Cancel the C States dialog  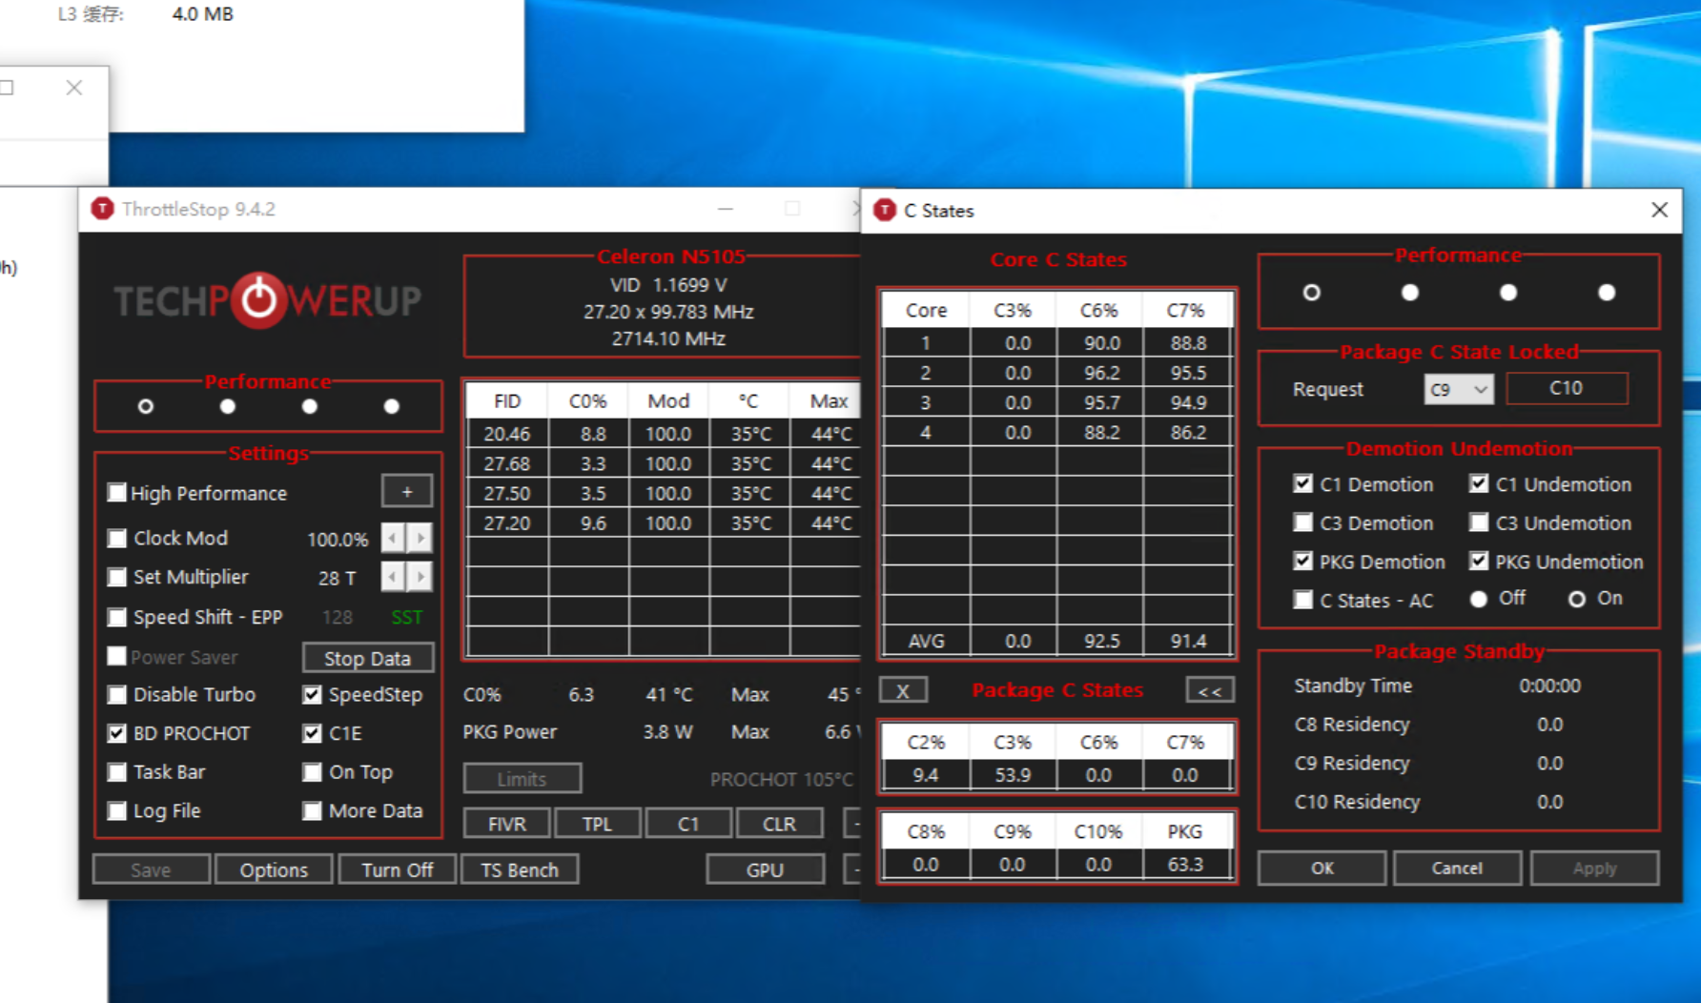tap(1457, 868)
